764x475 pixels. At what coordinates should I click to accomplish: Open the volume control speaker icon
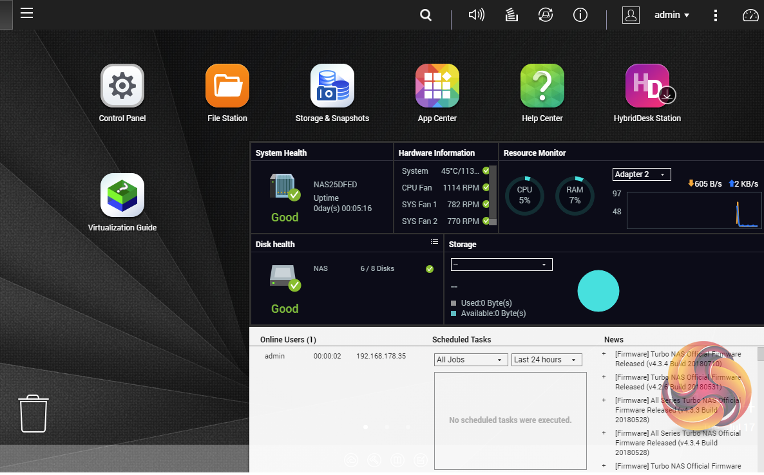(476, 15)
